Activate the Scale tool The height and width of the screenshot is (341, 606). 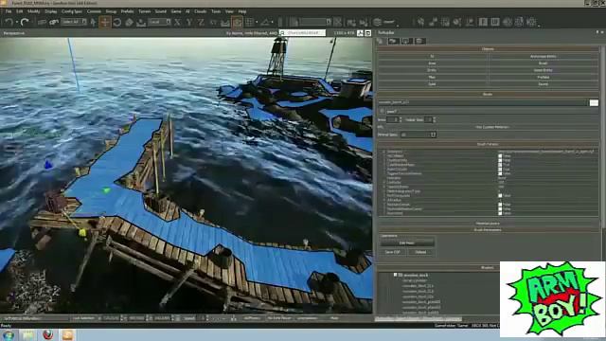tap(129, 22)
